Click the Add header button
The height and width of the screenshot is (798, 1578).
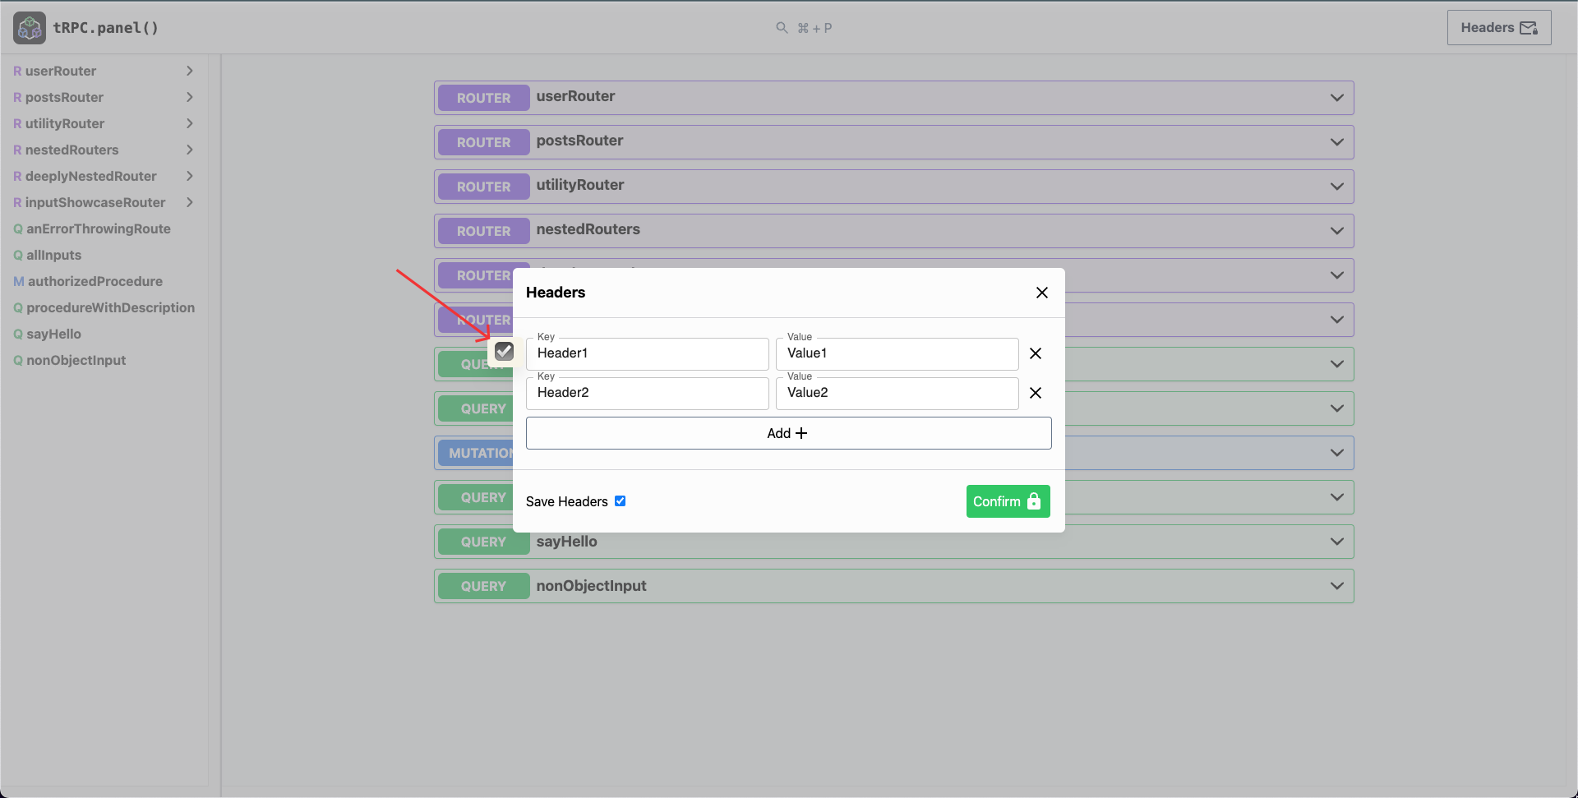[x=789, y=433]
